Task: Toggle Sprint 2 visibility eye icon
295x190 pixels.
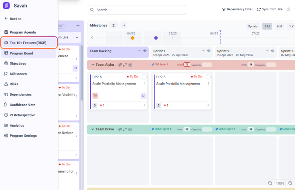Action: pos(272,51)
